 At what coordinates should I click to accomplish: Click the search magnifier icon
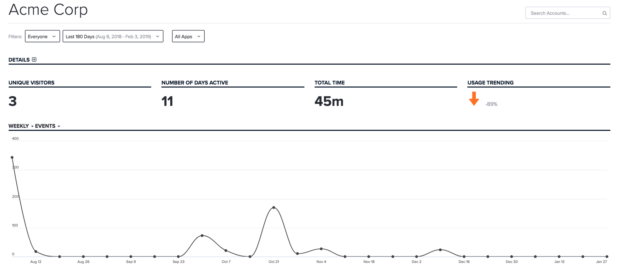604,13
